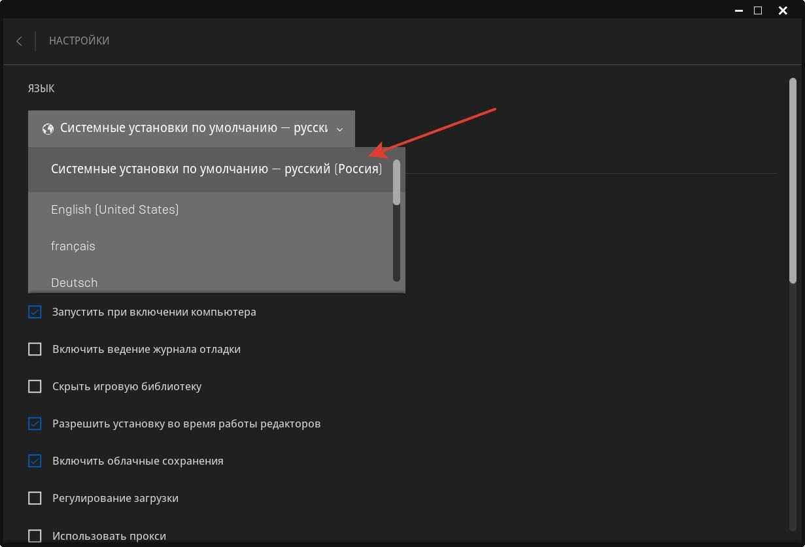Screen dimensions: 805x547
Task: Click the language list scrollbar thumb
Action: tap(396, 182)
